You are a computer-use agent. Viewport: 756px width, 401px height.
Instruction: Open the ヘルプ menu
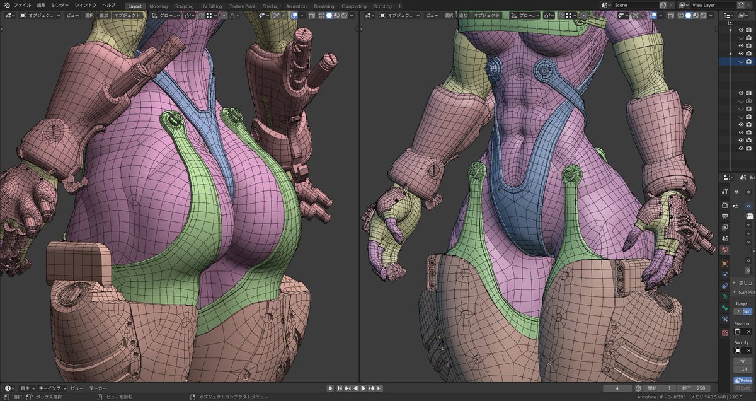click(109, 5)
